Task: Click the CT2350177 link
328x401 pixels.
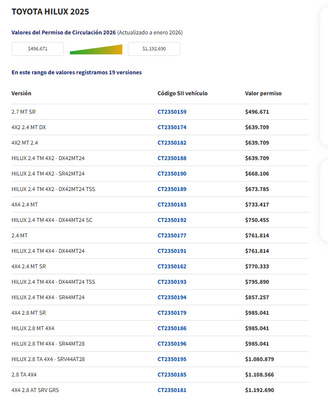Action: click(x=172, y=235)
